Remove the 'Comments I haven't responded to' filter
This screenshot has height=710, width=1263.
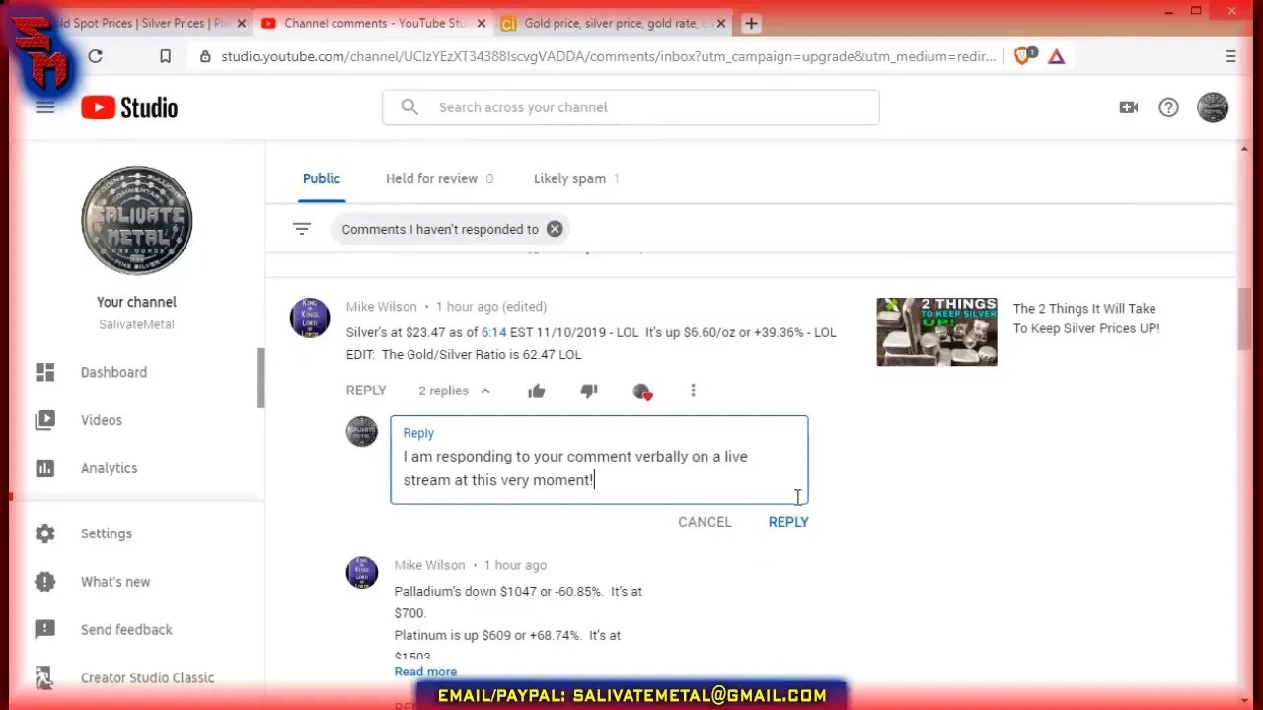coord(555,229)
